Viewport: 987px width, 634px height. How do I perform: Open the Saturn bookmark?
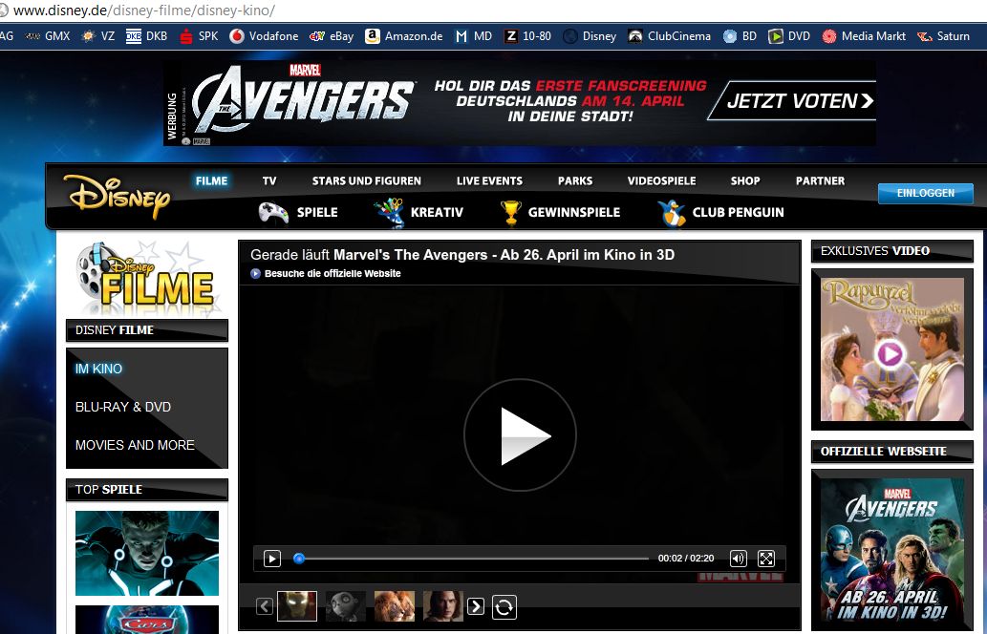pyautogui.click(x=943, y=36)
